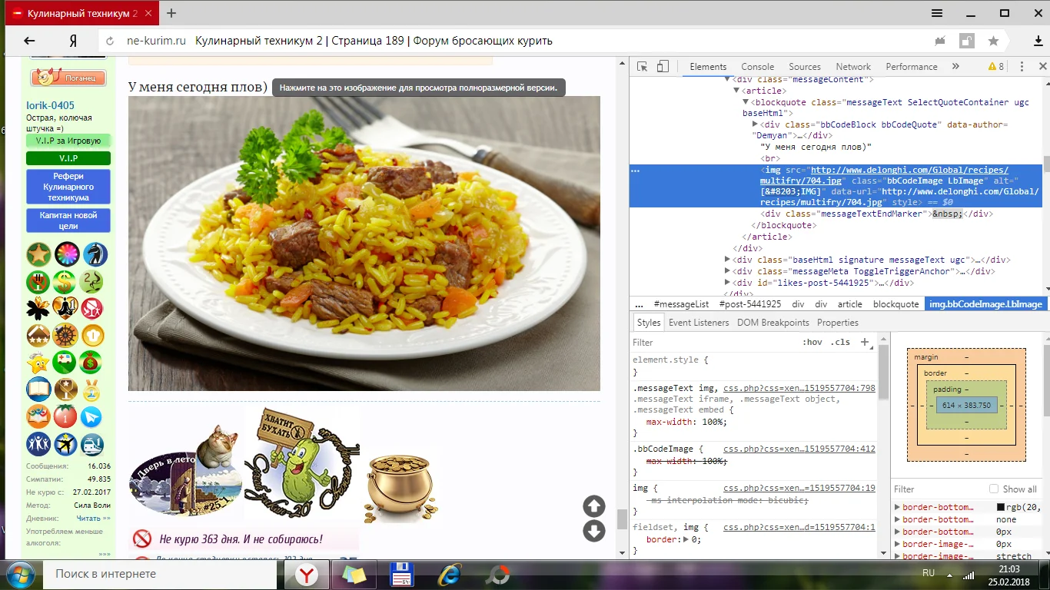Open css.php link ending in 1519557704:412
Image resolution: width=1050 pixels, height=590 pixels.
pyautogui.click(x=799, y=449)
